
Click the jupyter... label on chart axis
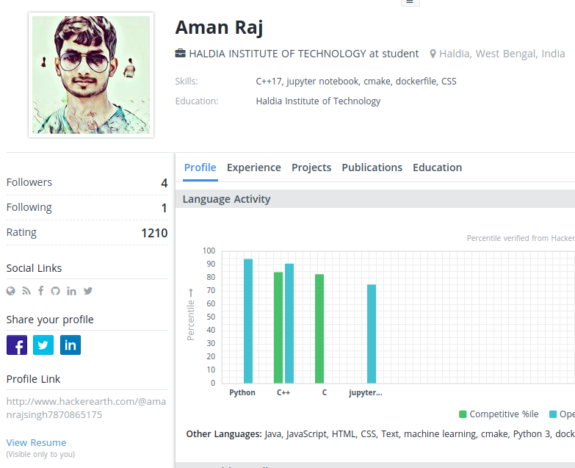pos(366,392)
